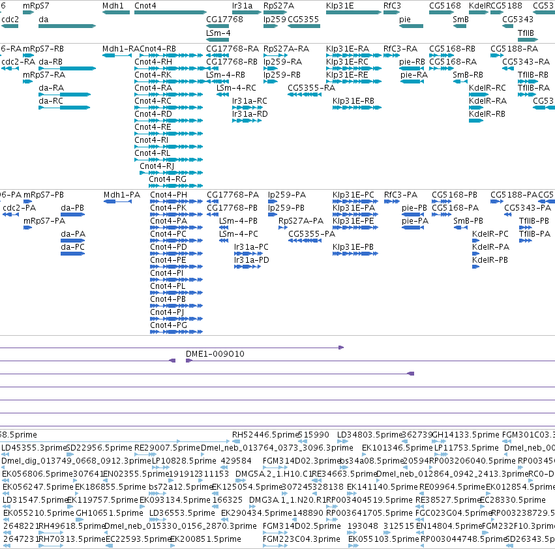The width and height of the screenshot is (555, 549).
Task: Select EST FGM223C04.3prime
Action: click(x=301, y=540)
